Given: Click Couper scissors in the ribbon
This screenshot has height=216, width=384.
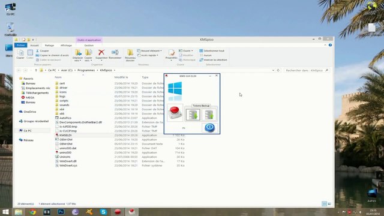Looking at the screenshot, I should [43, 50].
